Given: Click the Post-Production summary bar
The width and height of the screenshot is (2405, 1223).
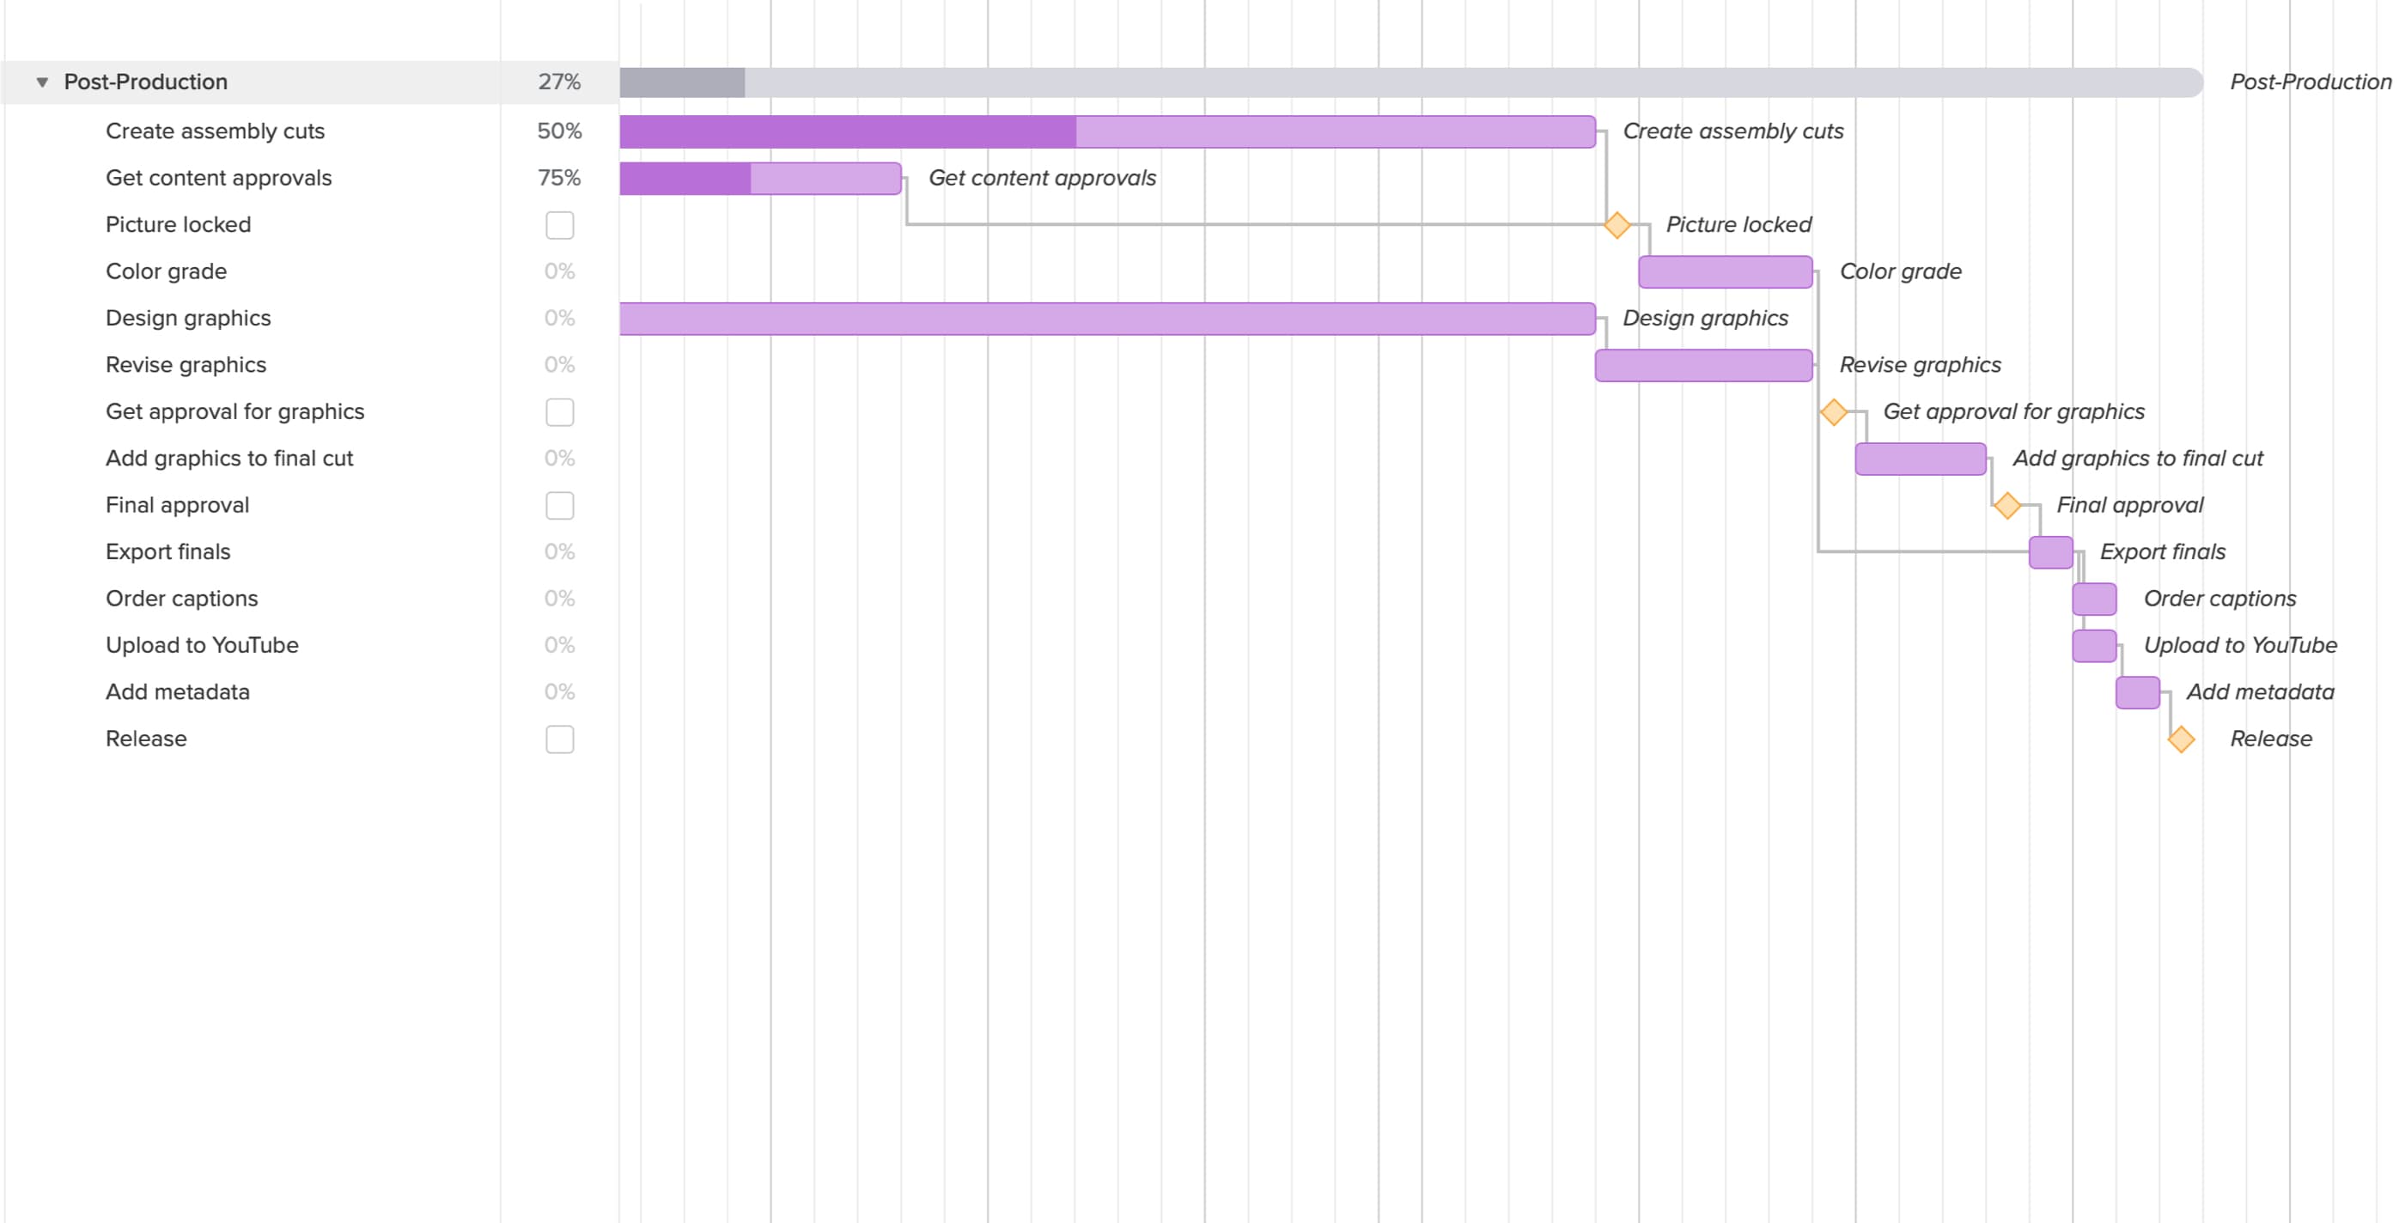Looking at the screenshot, I should click(1410, 82).
